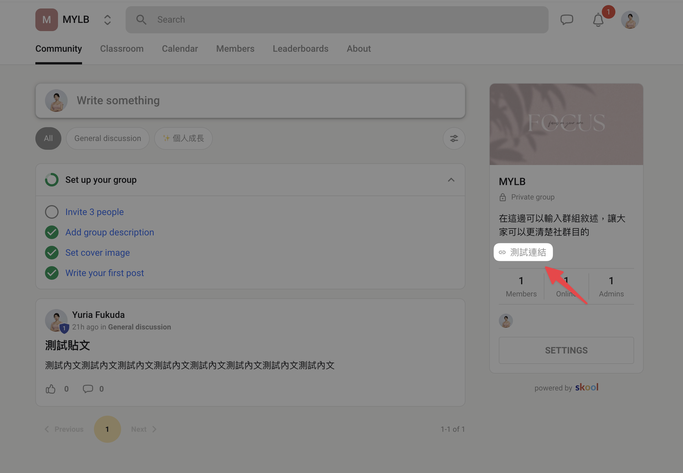Click the profile avatar in header

point(630,20)
